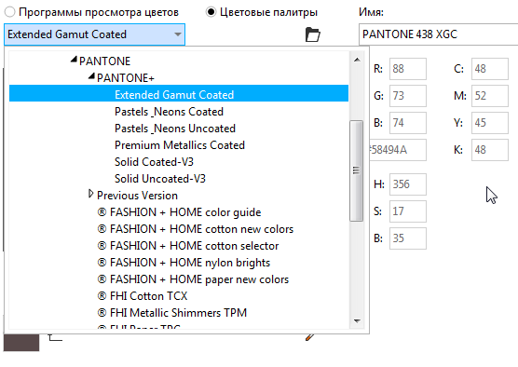
Task: Choose Premium Metallics Coated palette
Action: tap(180, 145)
